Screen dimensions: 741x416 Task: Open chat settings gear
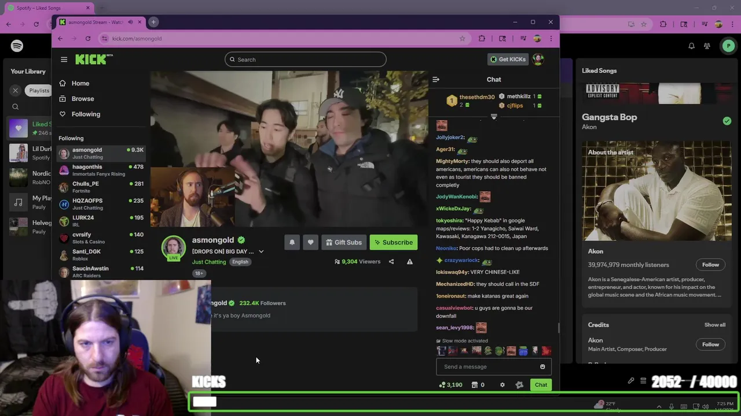[502, 385]
